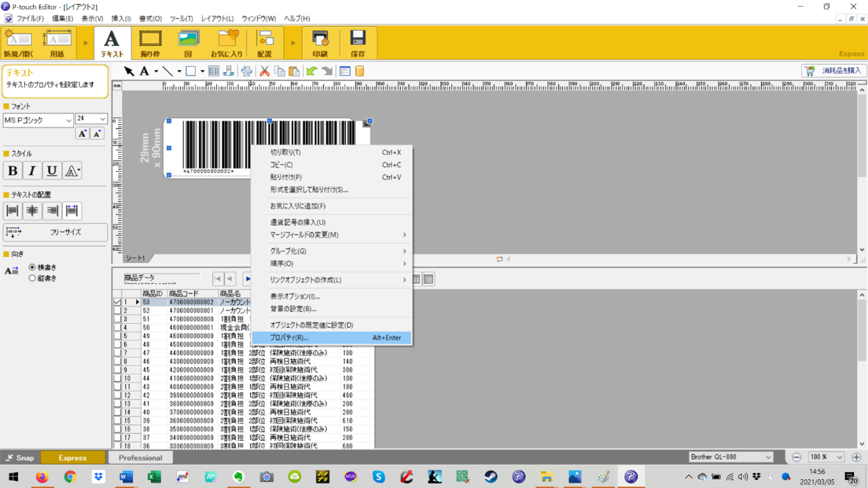Click the zoom in plus button

[x=856, y=457]
